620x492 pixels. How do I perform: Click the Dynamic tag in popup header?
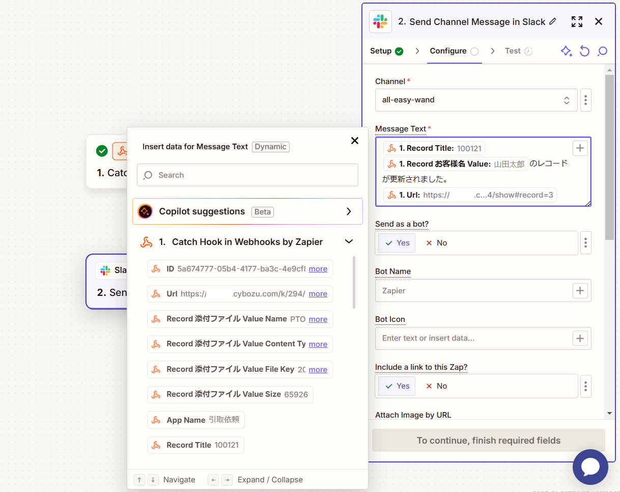tap(271, 147)
